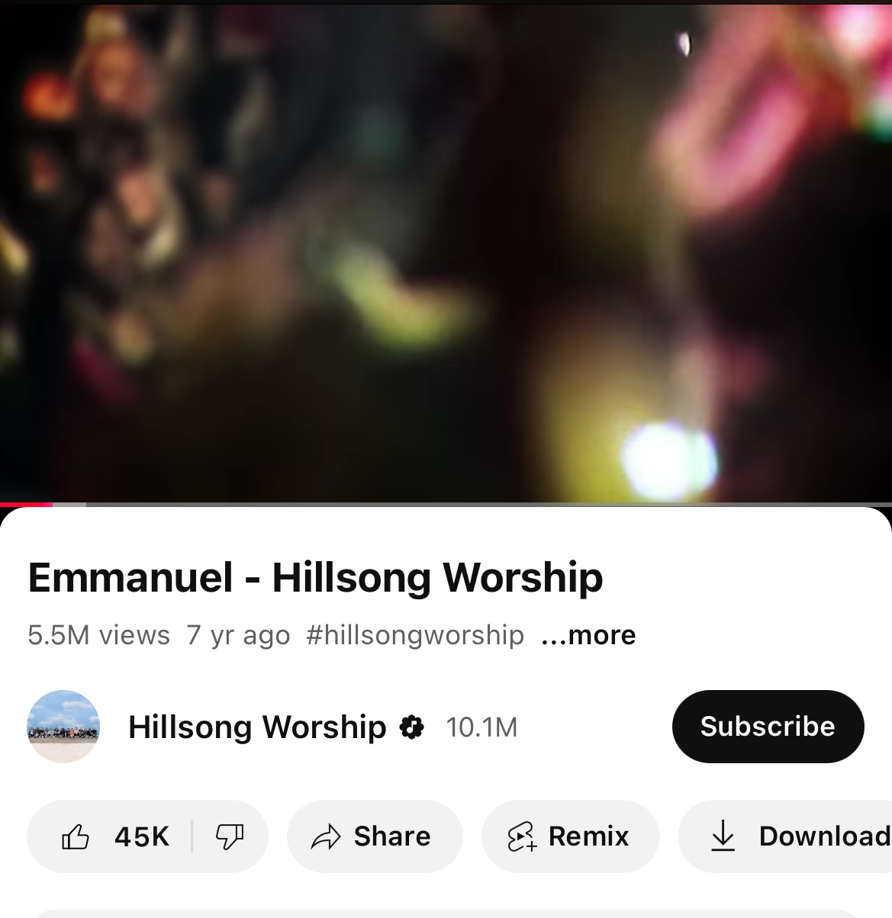Click the verified badge beside Hillsong Worship
The image size is (892, 918).
coord(412,727)
